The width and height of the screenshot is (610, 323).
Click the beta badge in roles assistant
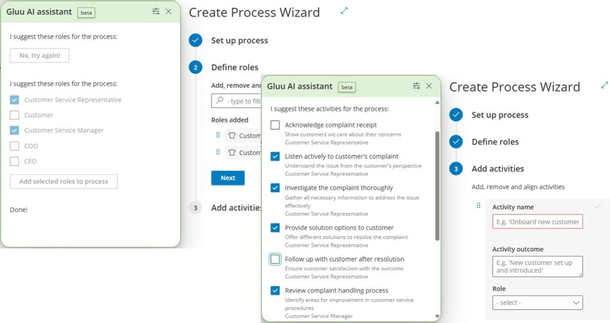pyautogui.click(x=86, y=12)
